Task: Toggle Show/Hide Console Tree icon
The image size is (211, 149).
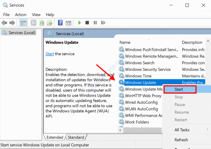Action: point(23,23)
